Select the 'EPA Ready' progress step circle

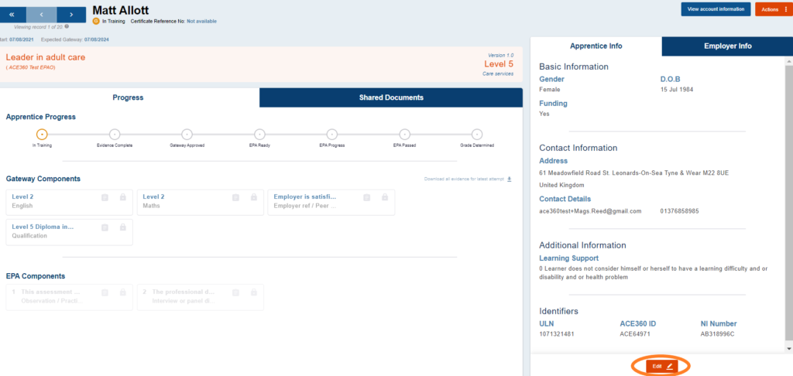click(x=259, y=134)
